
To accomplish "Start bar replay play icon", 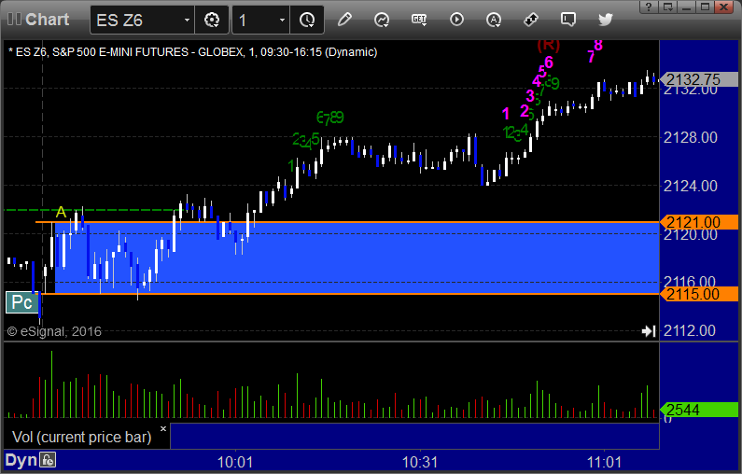I will click(456, 20).
